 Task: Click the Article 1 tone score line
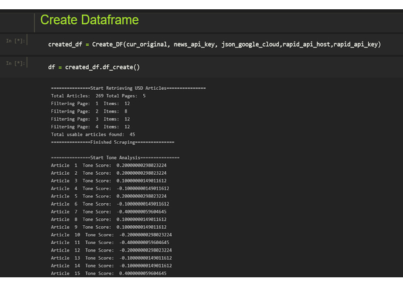coord(108,166)
